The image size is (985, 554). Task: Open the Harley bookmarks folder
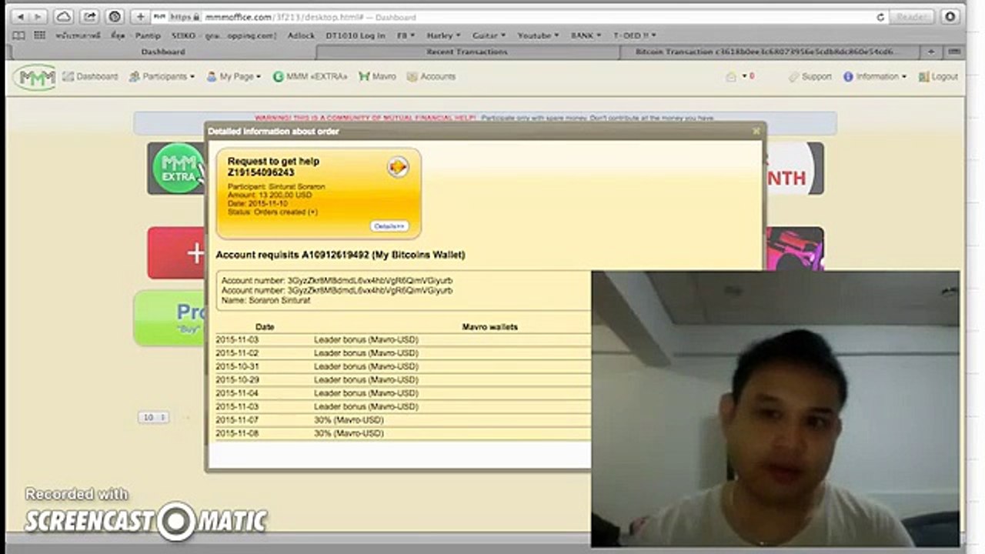tap(444, 35)
